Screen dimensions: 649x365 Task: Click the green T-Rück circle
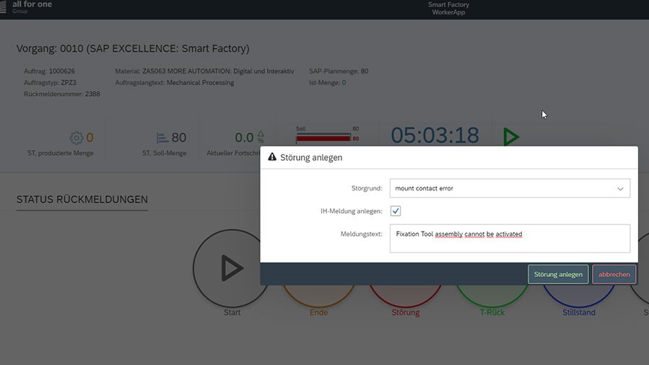(492, 296)
